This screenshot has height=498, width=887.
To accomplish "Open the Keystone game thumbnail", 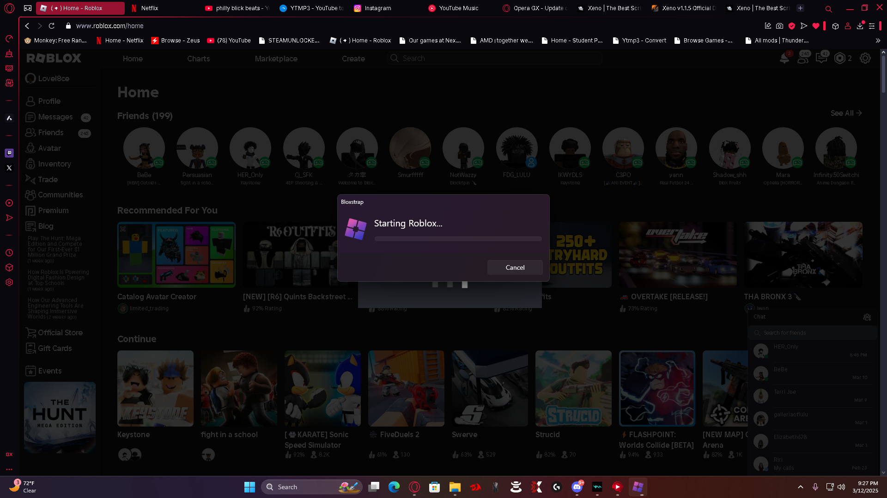I will (x=155, y=388).
